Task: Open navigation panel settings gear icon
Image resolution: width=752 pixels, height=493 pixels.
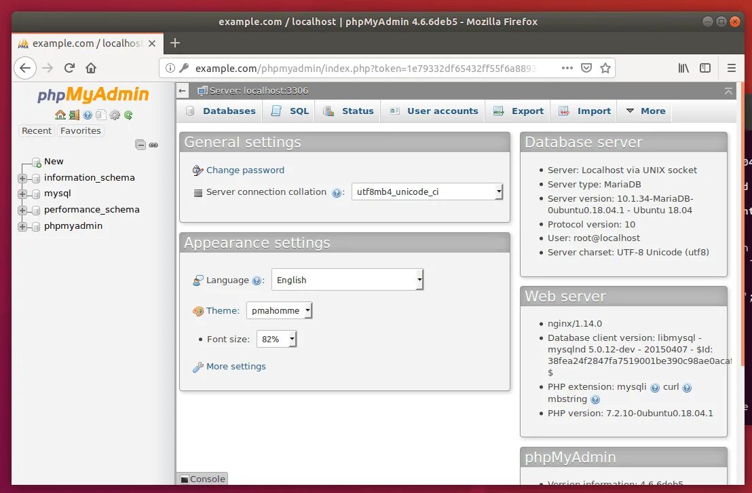Action: [115, 115]
